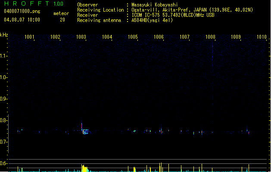Click time axis label 1007
The image size is (271, 172).
tap(184, 37)
